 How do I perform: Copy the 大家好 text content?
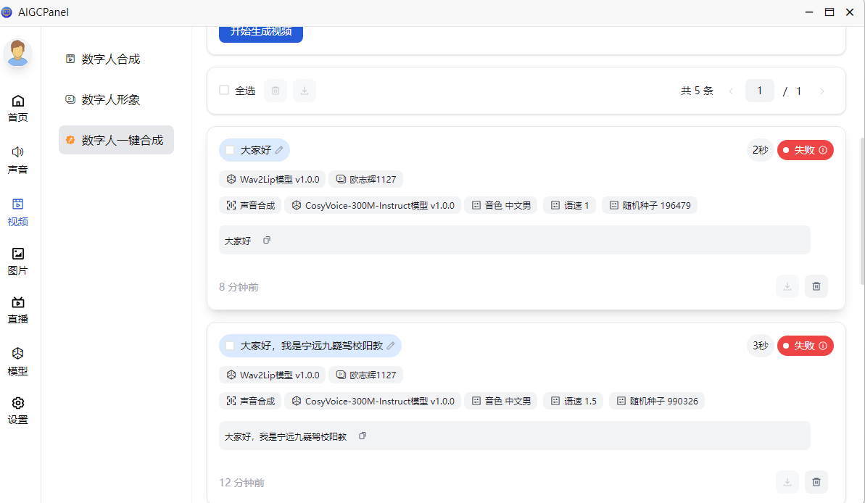[x=267, y=240]
